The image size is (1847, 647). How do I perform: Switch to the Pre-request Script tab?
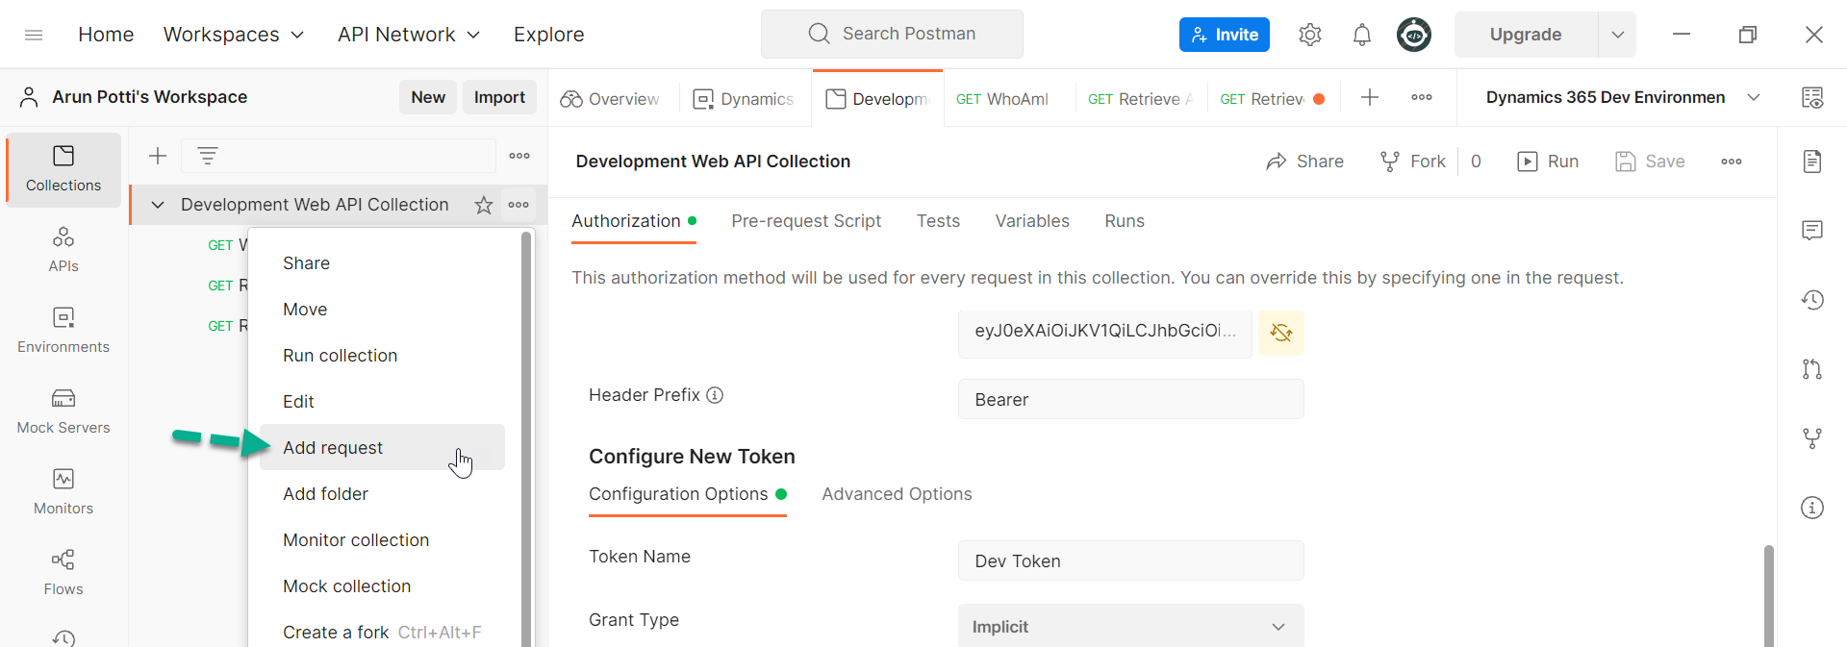pos(806,221)
